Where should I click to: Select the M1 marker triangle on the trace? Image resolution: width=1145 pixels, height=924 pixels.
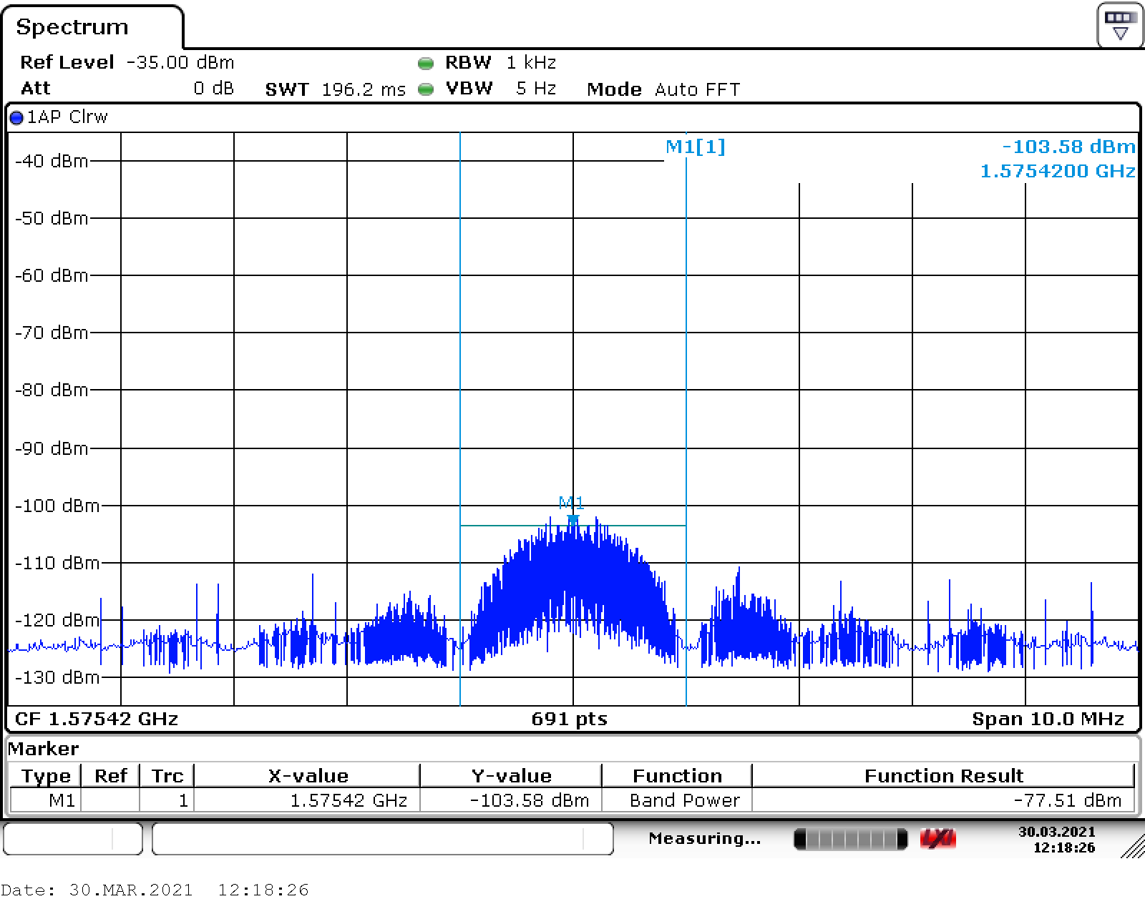[572, 519]
